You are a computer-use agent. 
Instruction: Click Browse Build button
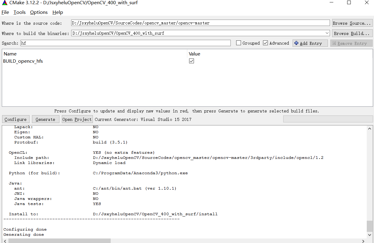pos(352,33)
